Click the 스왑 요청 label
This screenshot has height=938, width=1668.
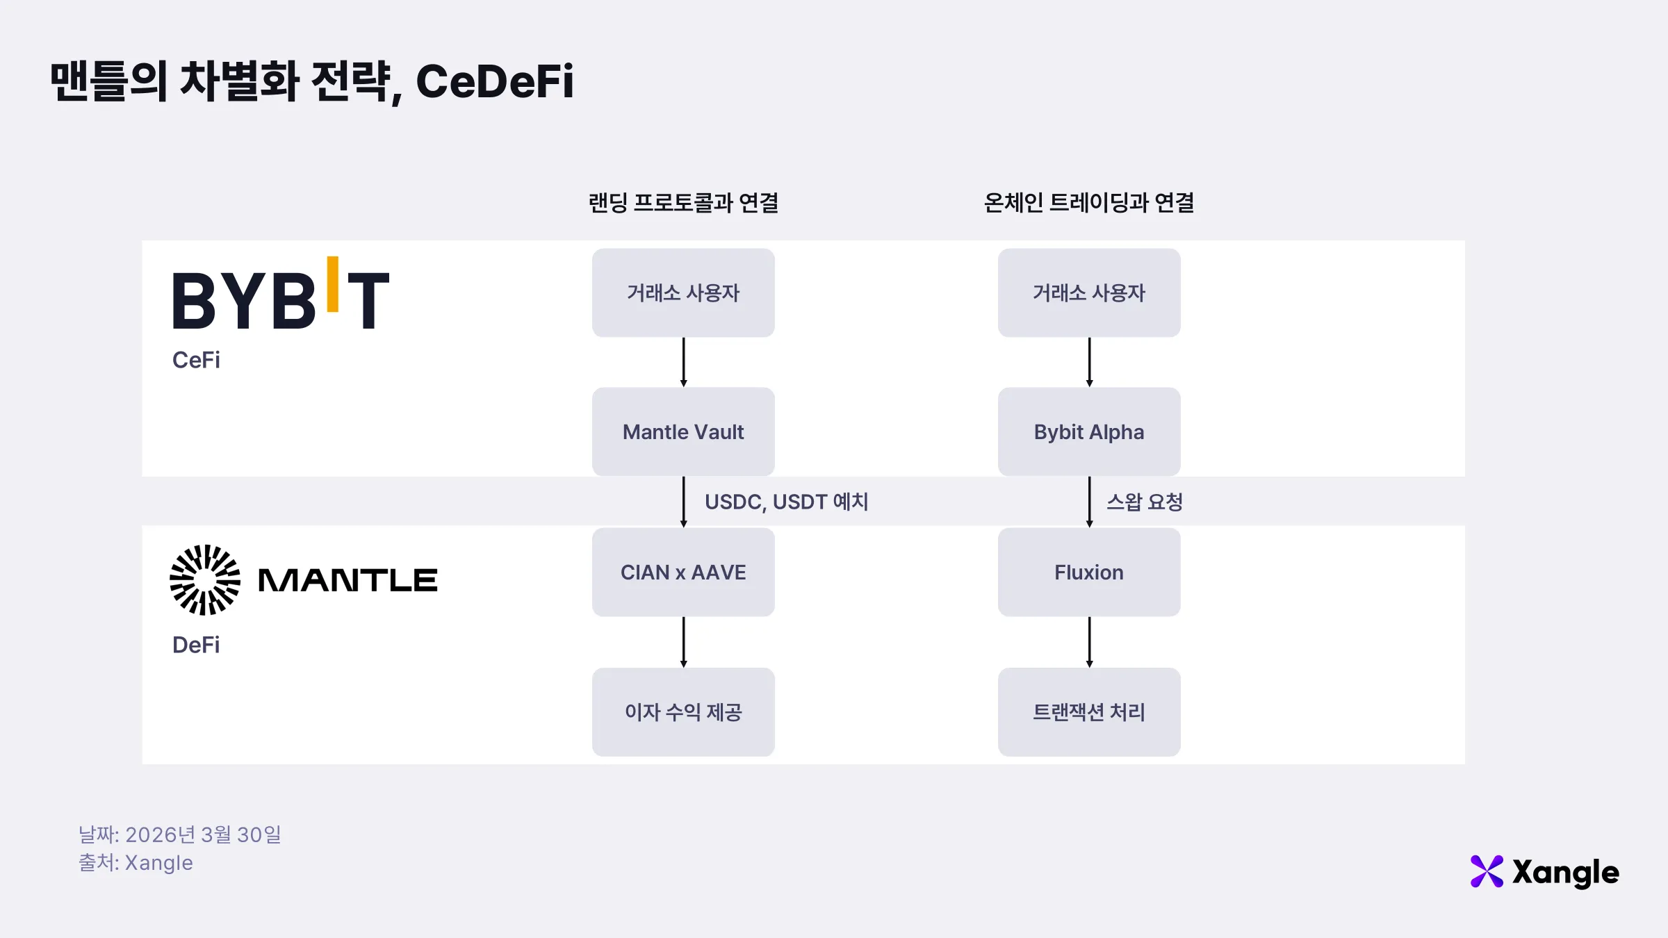[x=1144, y=502]
